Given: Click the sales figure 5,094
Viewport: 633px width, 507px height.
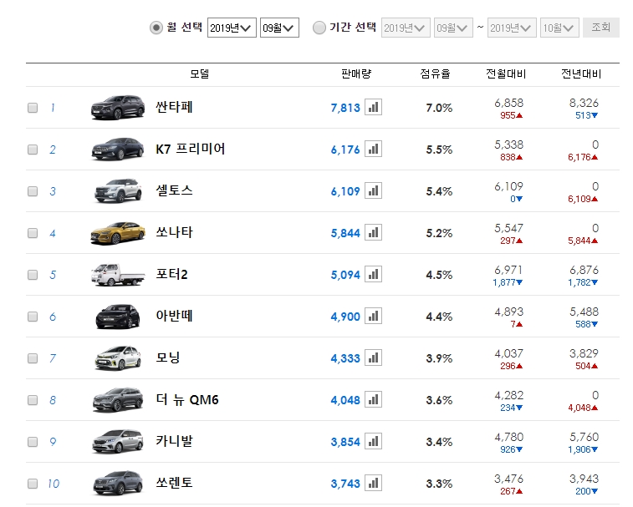Looking at the screenshot, I should coord(345,275).
